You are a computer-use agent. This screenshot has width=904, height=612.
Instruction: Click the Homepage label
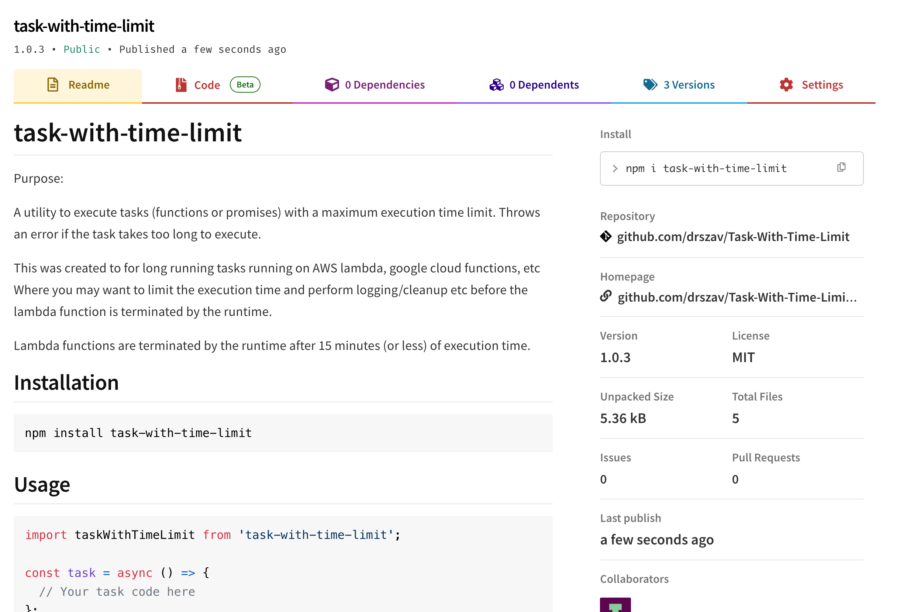627,276
